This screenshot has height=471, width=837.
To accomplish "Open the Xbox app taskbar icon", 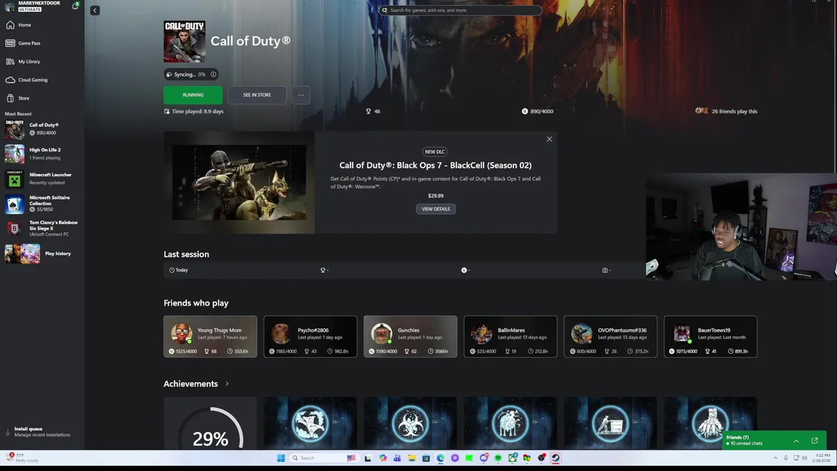I will point(513,458).
